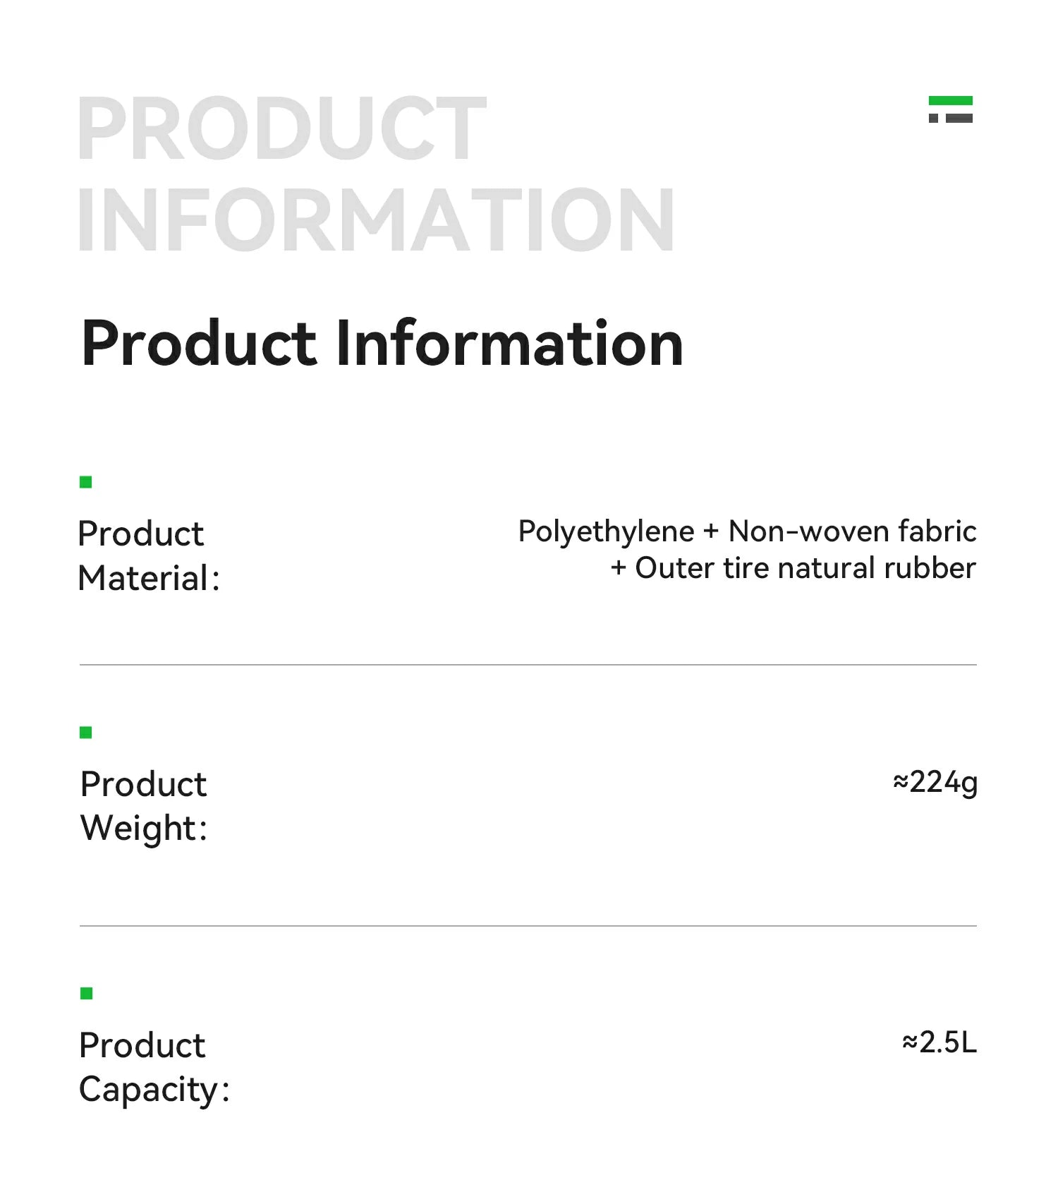Click the divider line below Product Material

[528, 665]
